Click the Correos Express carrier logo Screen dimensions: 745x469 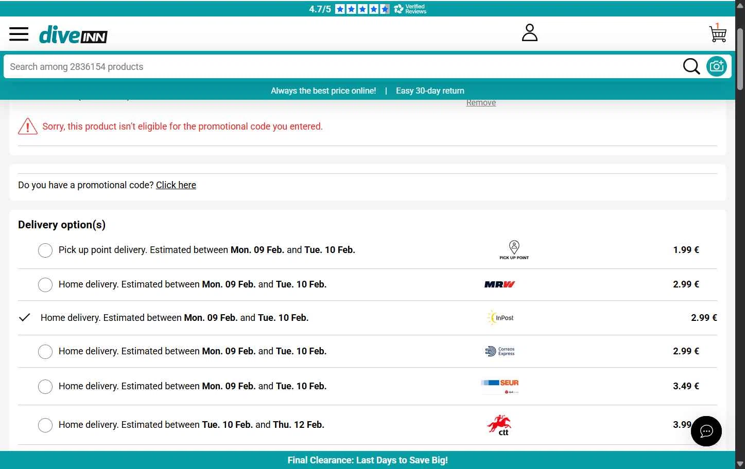[500, 351]
